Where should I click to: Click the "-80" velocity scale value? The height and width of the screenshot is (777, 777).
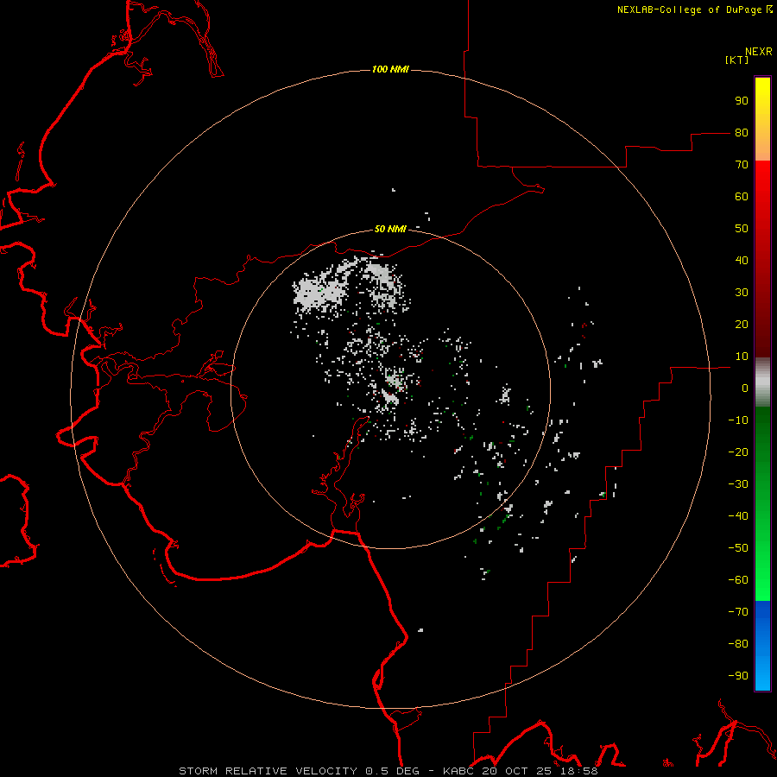[738, 644]
